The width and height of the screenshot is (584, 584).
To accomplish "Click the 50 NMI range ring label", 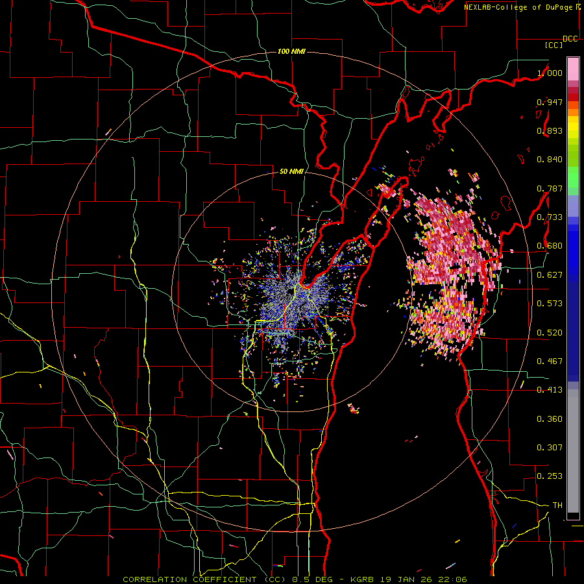I will [x=291, y=172].
